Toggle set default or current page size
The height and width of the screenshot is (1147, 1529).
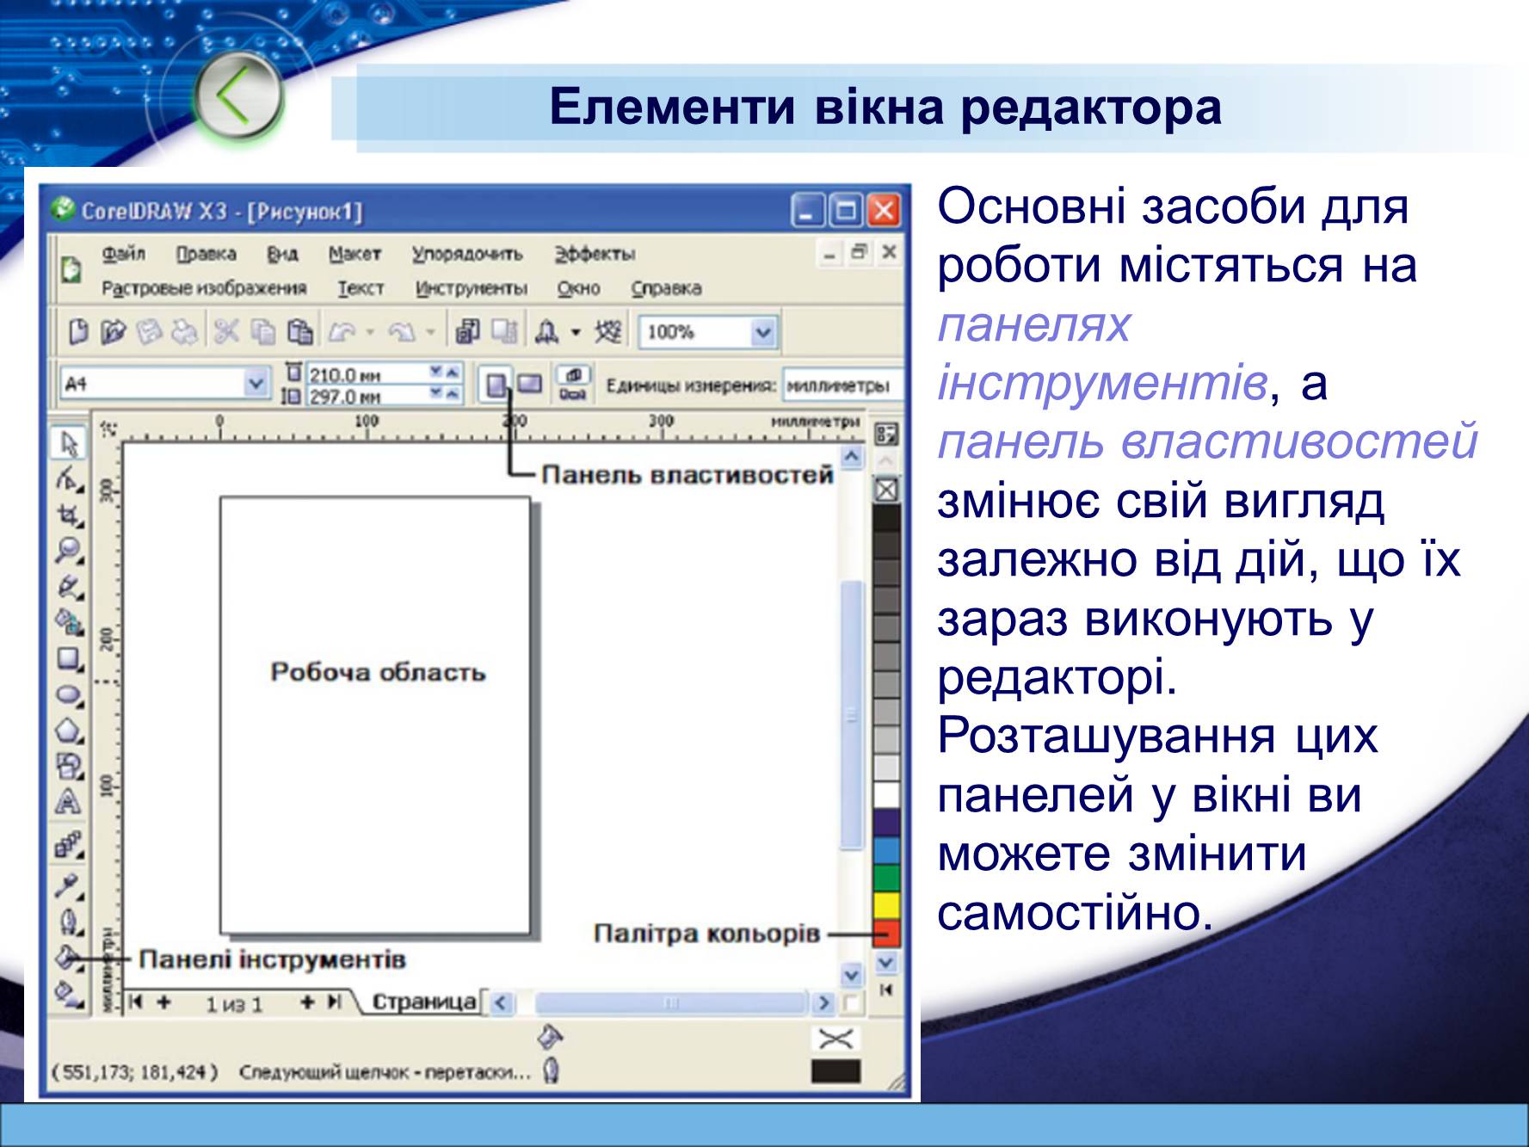[573, 384]
